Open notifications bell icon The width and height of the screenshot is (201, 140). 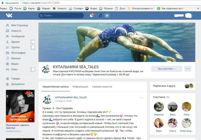tap(91, 15)
